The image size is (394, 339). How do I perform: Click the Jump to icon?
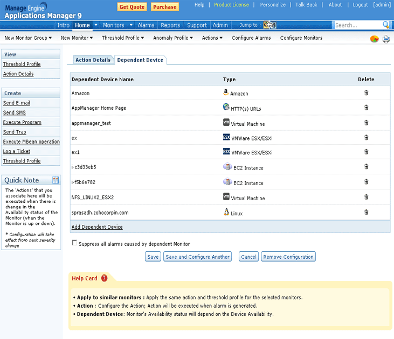269,25
